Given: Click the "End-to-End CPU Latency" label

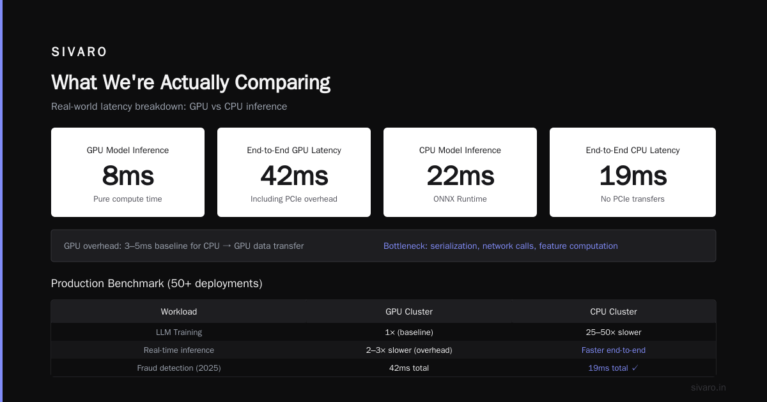Looking at the screenshot, I should pyautogui.click(x=633, y=151).
